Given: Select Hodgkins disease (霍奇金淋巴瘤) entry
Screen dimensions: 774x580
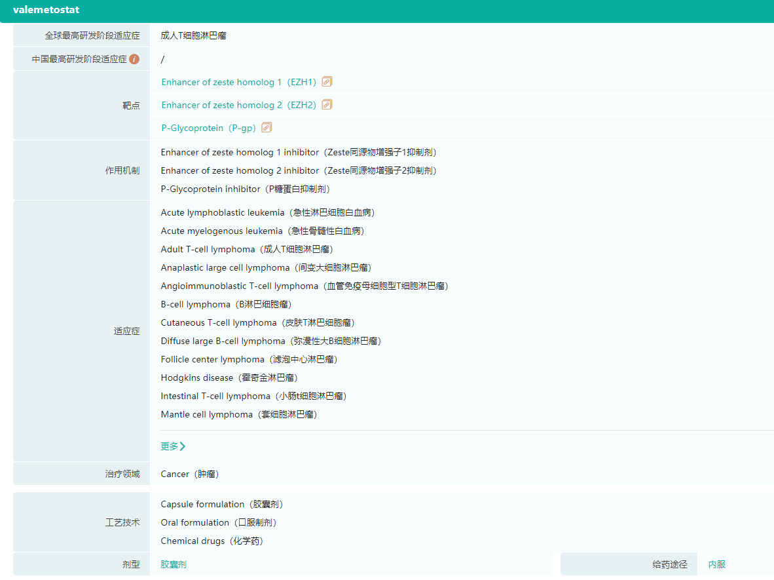Looking at the screenshot, I should coord(230,377).
